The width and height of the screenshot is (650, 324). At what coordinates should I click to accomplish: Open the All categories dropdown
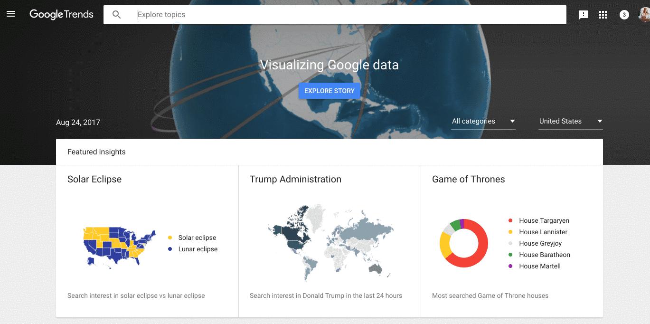click(483, 122)
